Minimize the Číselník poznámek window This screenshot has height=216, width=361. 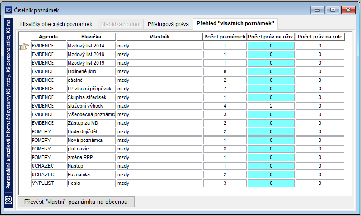318,10
